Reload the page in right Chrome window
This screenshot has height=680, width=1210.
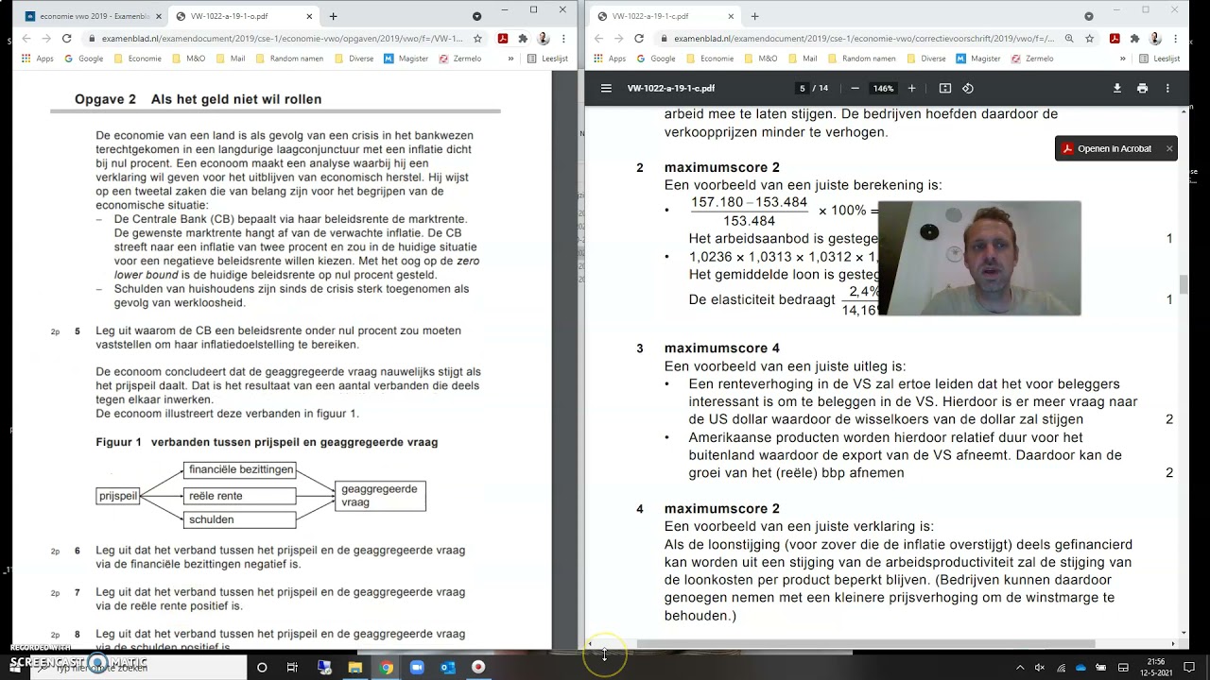click(639, 39)
